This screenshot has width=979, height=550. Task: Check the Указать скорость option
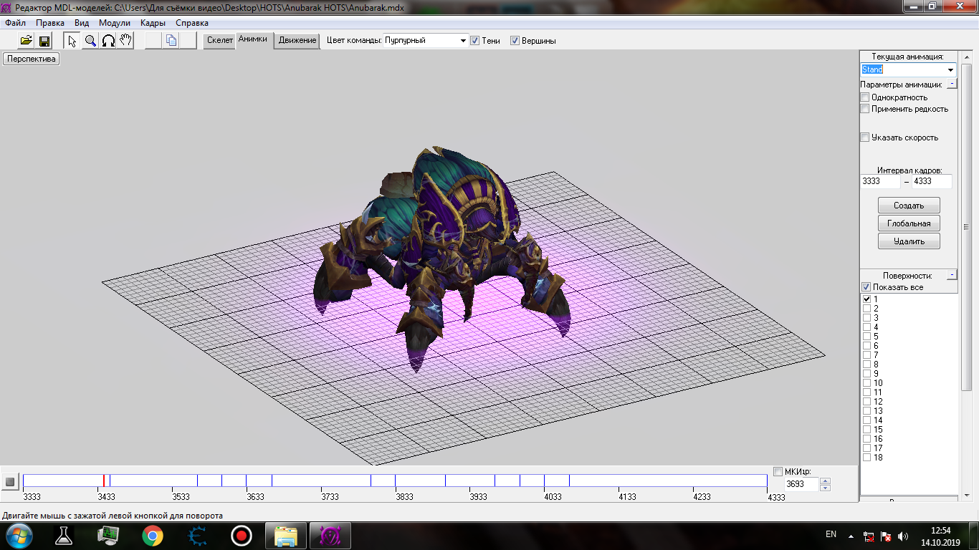click(x=865, y=137)
